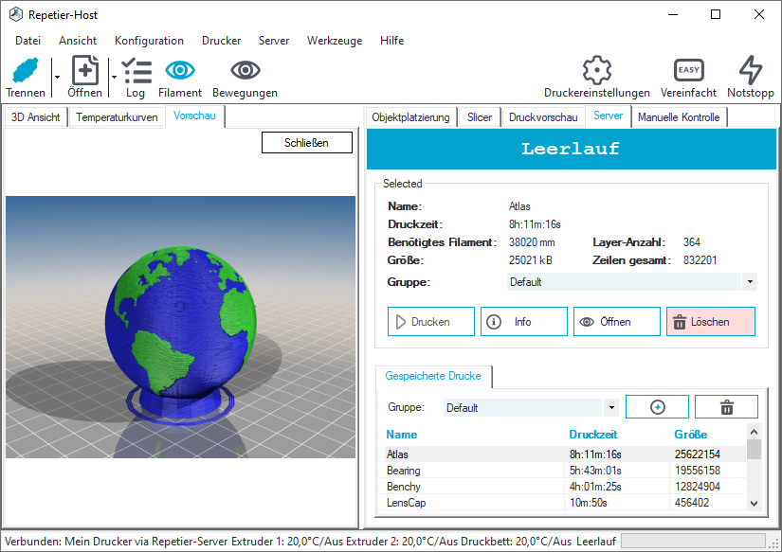Select the Gespeicherte Drucke tab
Viewport: 782px width, 552px height.
[x=433, y=376]
